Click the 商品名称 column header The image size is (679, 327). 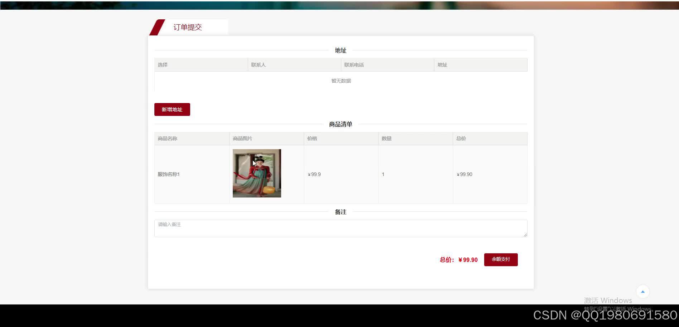pyautogui.click(x=192, y=138)
